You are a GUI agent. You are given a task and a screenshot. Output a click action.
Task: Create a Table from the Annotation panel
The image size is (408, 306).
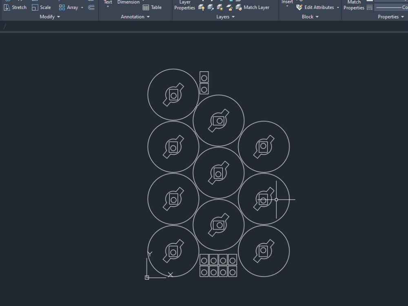click(x=152, y=7)
